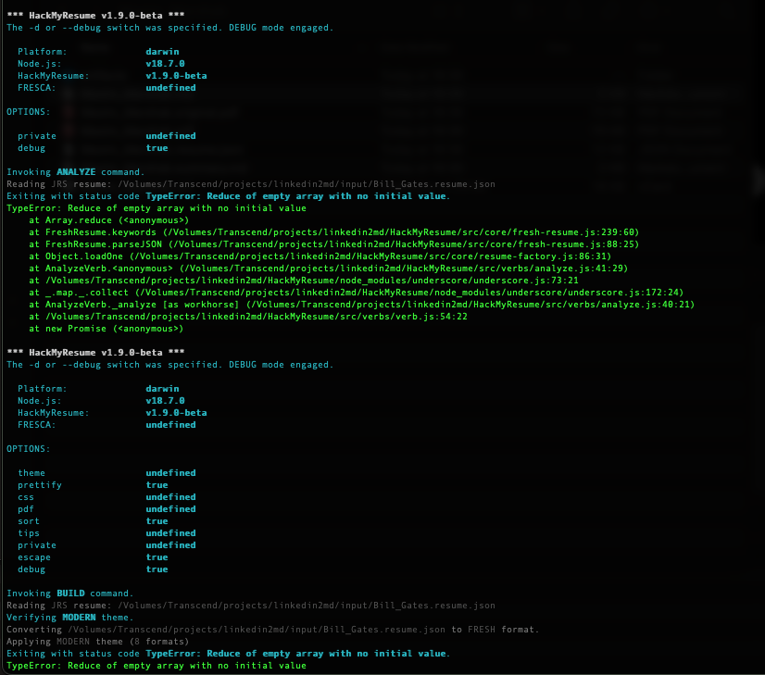Click 'Reading JRS resume' line under BUILD command
The height and width of the screenshot is (675, 765).
(x=251, y=606)
